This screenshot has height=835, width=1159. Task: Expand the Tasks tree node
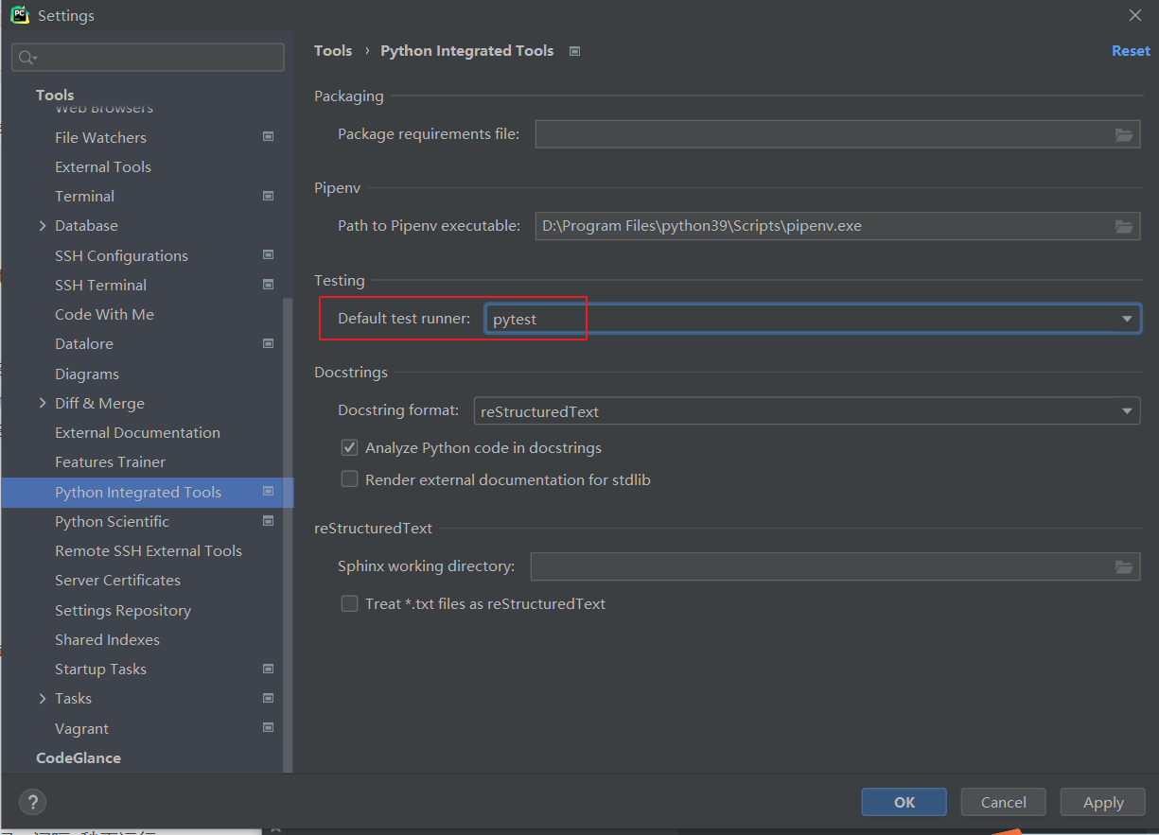click(43, 698)
